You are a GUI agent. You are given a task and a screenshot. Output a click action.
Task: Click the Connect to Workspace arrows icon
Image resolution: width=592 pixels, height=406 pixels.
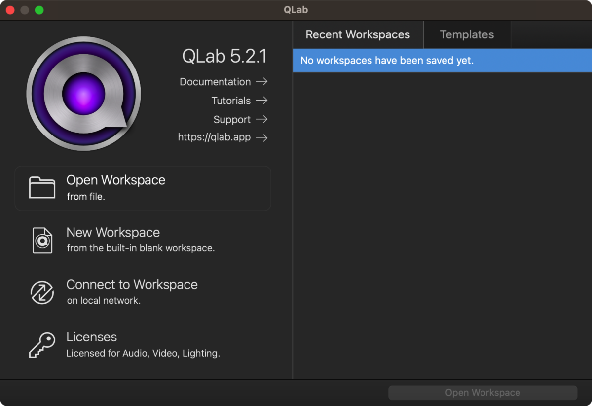pos(42,292)
